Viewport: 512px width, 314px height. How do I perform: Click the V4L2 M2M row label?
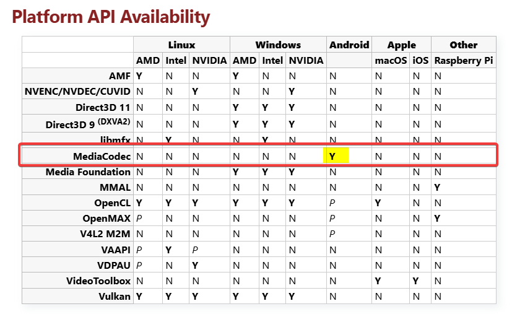[105, 234]
